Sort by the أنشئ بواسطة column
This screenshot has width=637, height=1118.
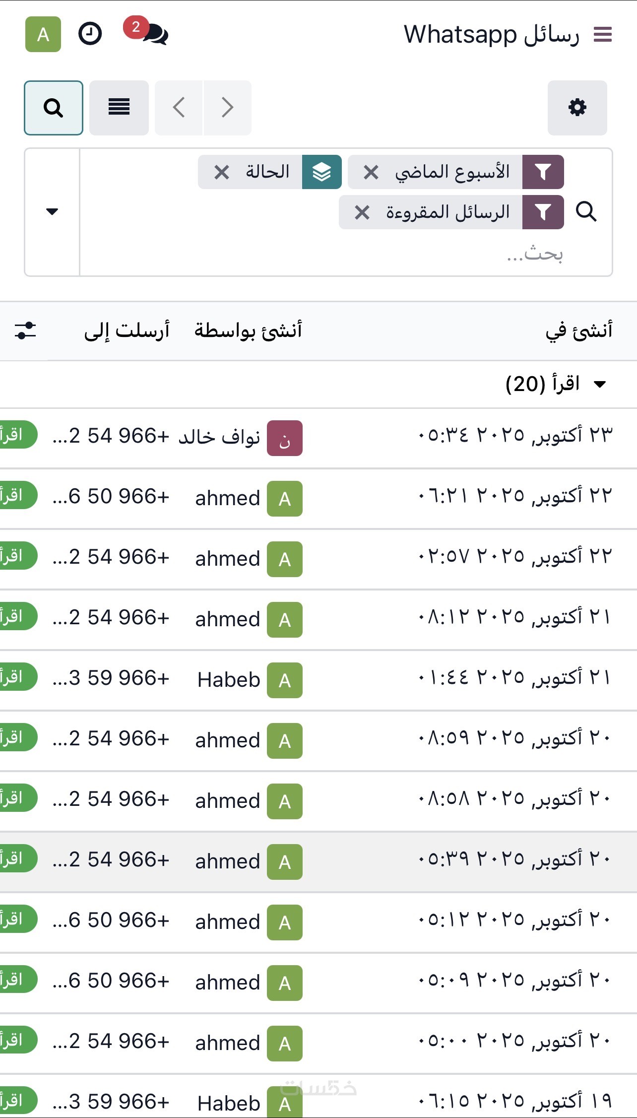click(248, 330)
